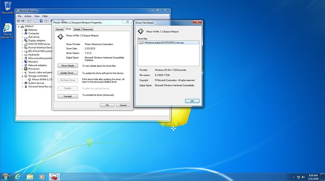Viewport: 325px width, 181px height.
Task: Click the Batteries category icon
Action: [x=26, y=30]
